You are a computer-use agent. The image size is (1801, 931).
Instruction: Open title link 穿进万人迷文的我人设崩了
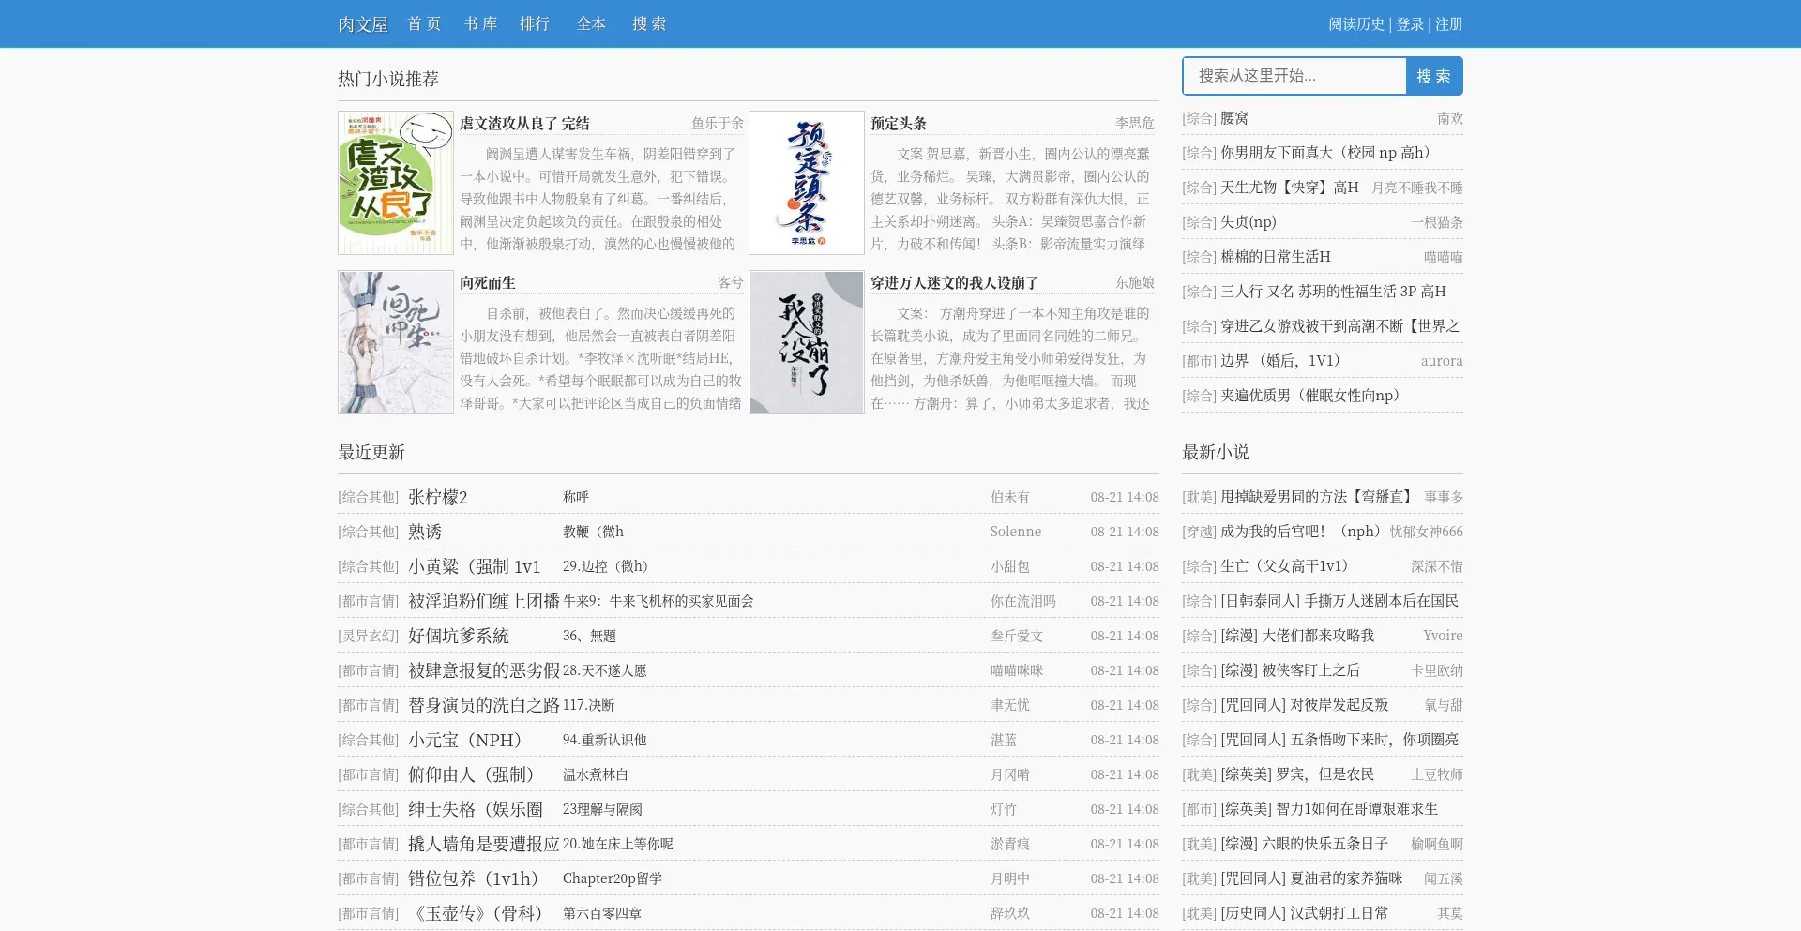tap(955, 282)
